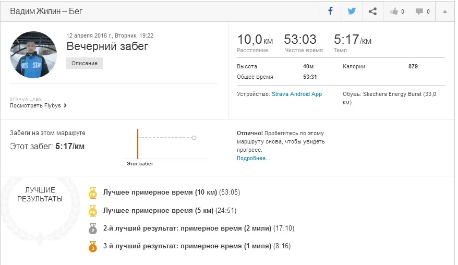Click the bronze 1-mile medal icon
The image size is (458, 265).
point(93,246)
